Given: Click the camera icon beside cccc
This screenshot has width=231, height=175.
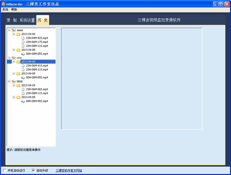Looking at the screenshot, I should coord(14,58).
